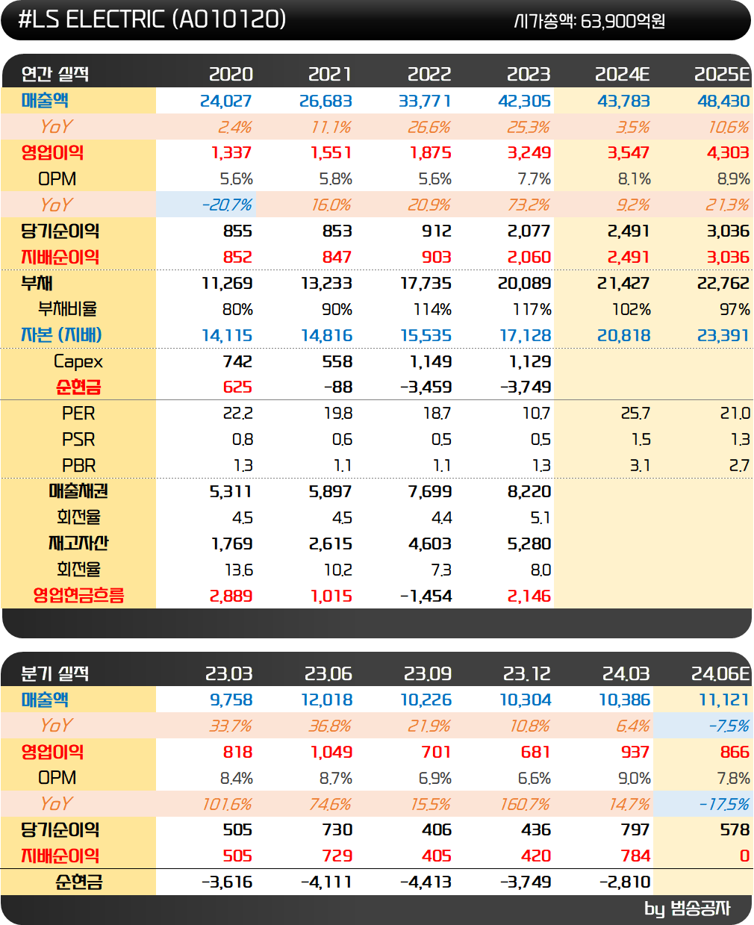Image resolution: width=754 pixels, height=925 pixels.
Task: Click the 'PSR' row label
Action: 78,440
